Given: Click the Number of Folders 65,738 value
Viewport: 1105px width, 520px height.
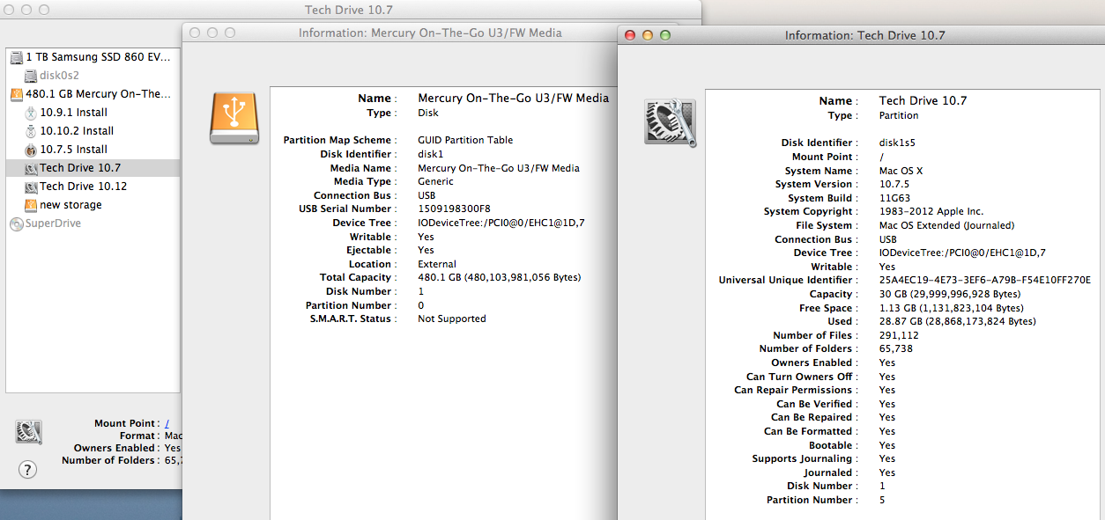Looking at the screenshot, I should pyautogui.click(x=896, y=349).
